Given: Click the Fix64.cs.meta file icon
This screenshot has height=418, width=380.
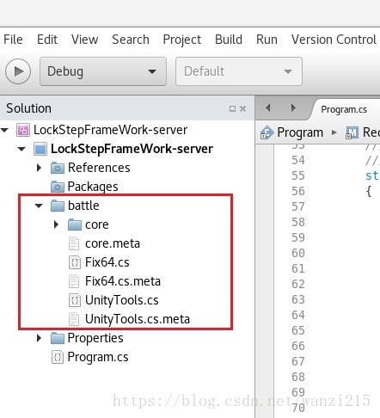Looking at the screenshot, I should click(74, 281).
